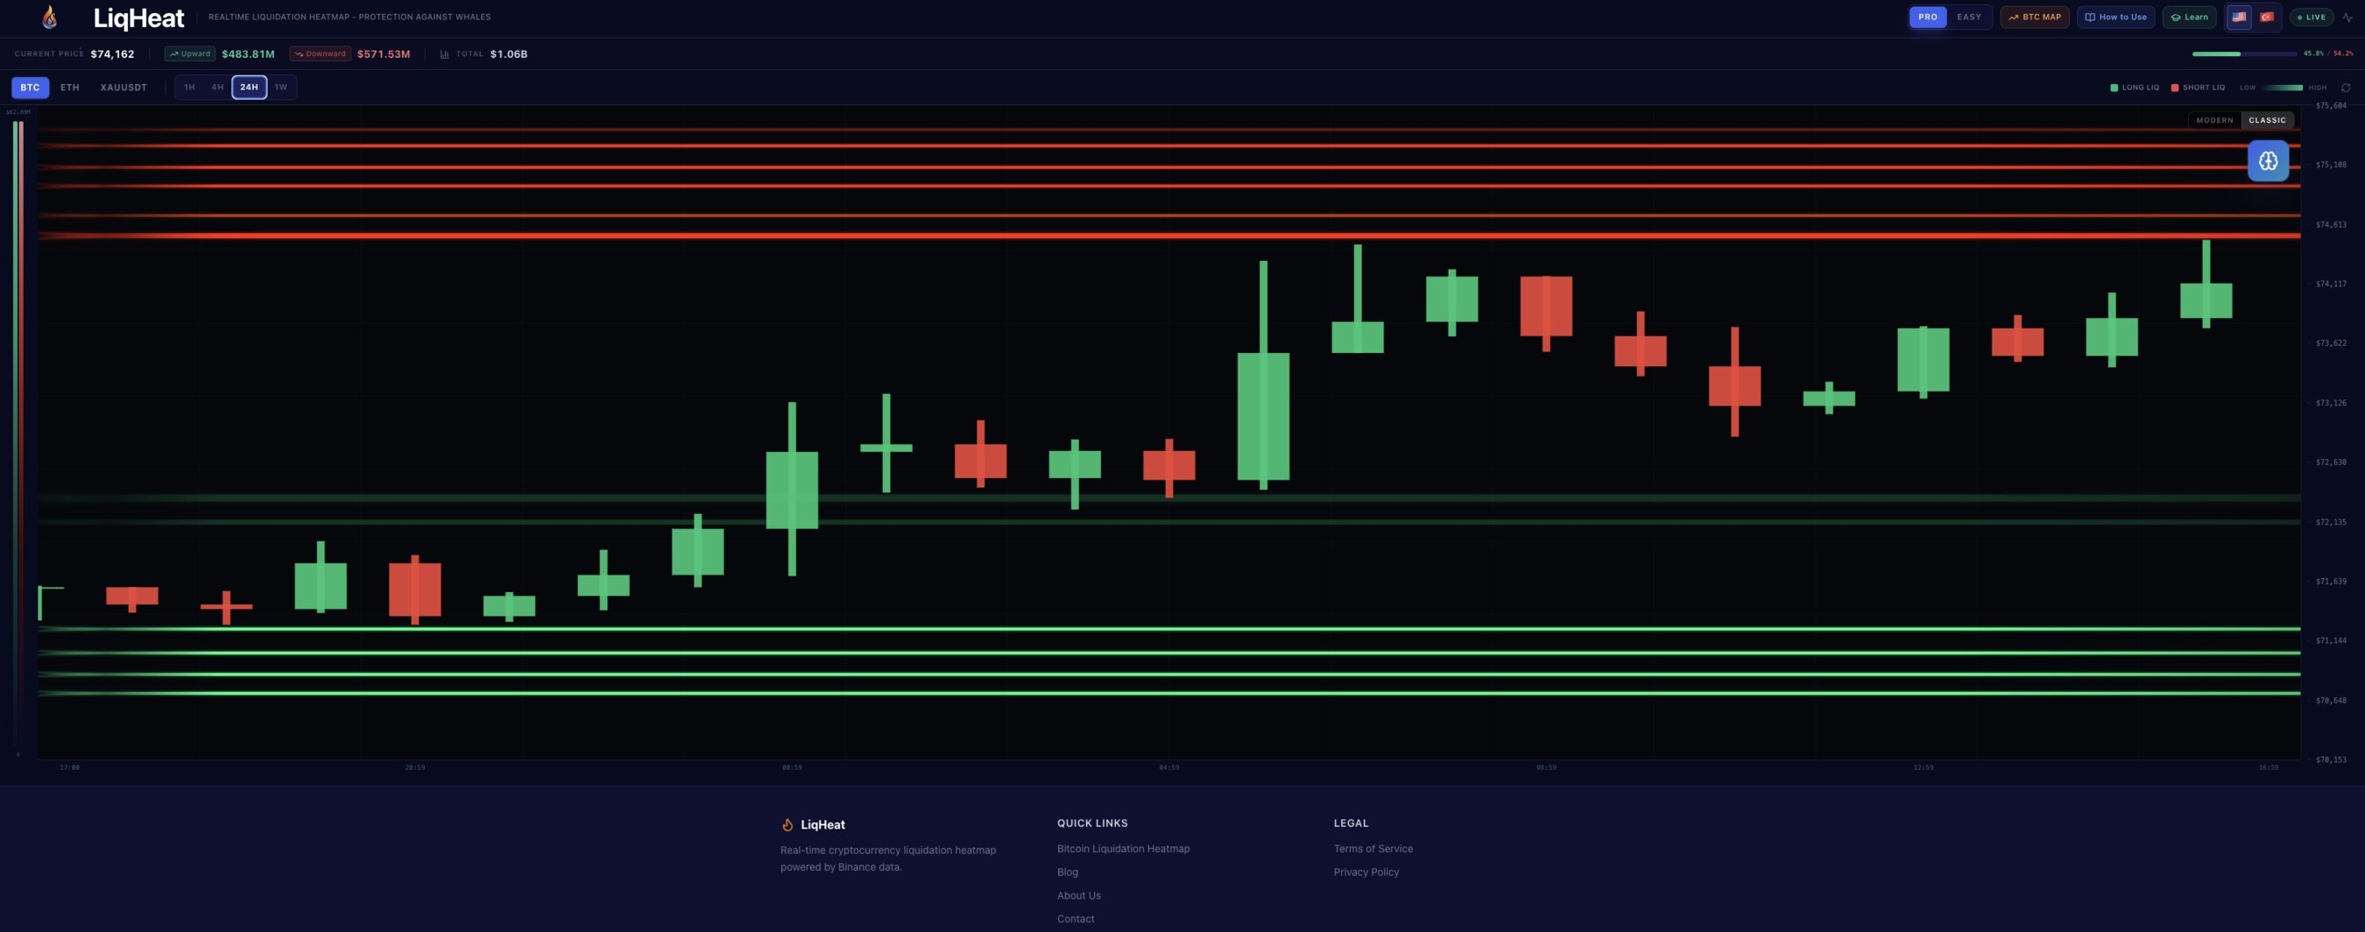Select the 1W timeframe

[281, 88]
